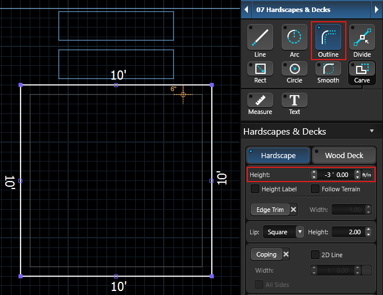Collapse the Hardscapes & Decks panel header
This screenshot has width=383, height=295.
click(372, 131)
